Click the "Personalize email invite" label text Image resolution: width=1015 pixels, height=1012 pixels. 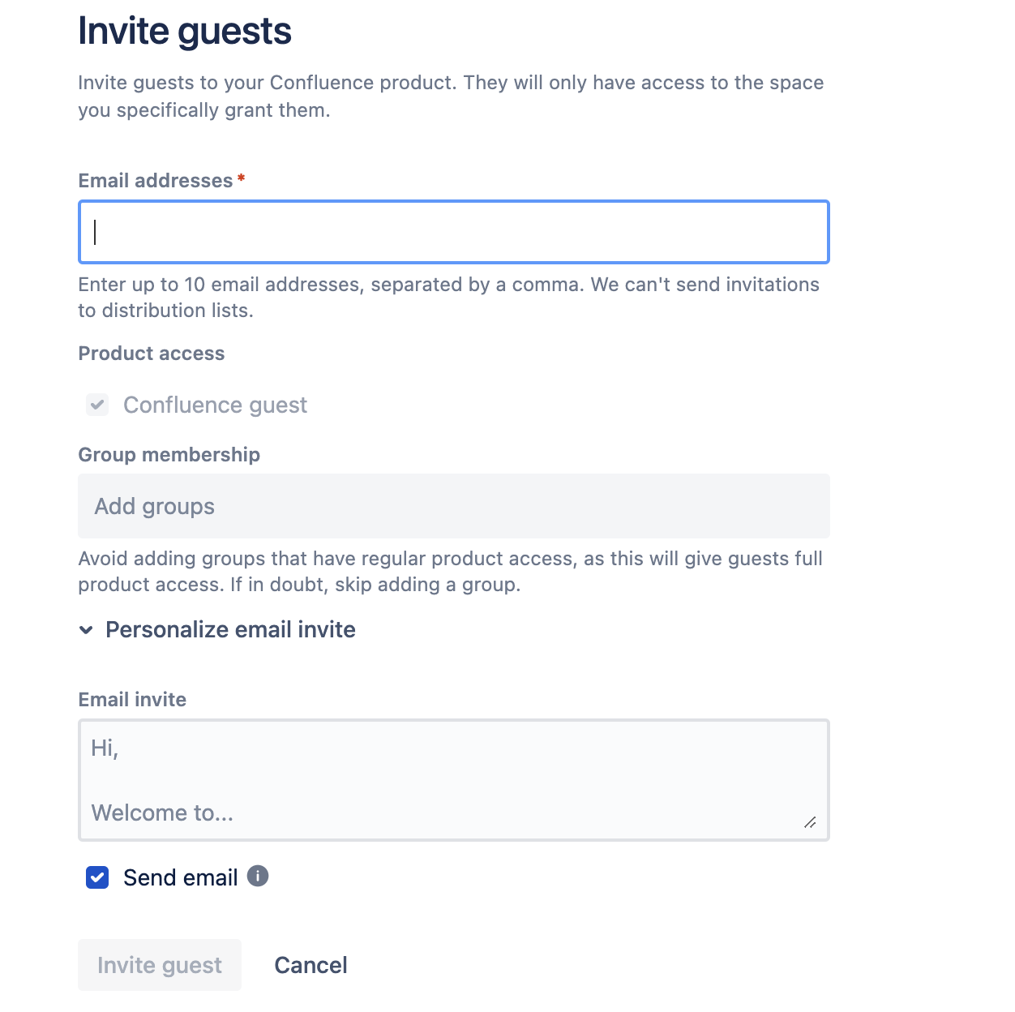[230, 630]
